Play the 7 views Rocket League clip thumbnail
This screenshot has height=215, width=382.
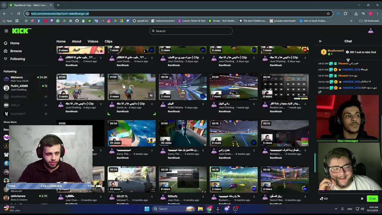click(233, 87)
